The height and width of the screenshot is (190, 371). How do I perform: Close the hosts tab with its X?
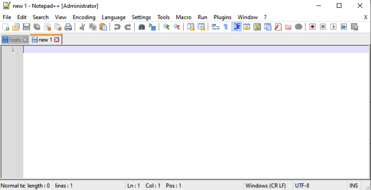point(25,40)
